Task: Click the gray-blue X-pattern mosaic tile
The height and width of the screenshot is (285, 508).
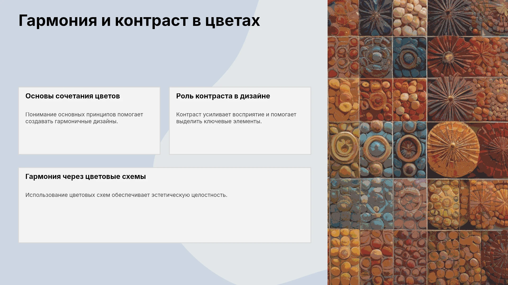Action: pyautogui.click(x=376, y=204)
